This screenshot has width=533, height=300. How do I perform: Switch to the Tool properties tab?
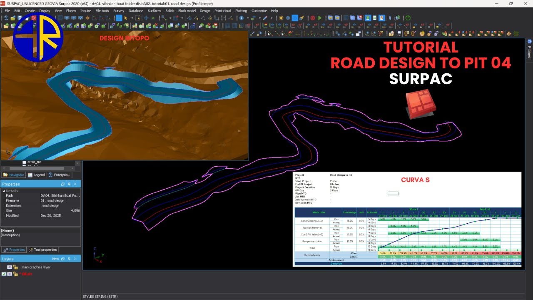[42, 250]
